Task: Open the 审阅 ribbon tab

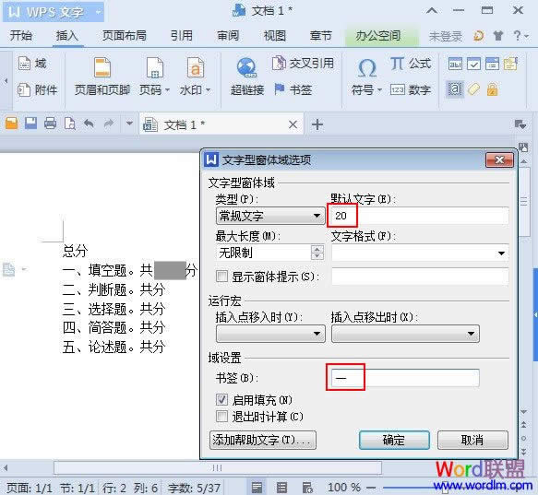Action: click(228, 35)
